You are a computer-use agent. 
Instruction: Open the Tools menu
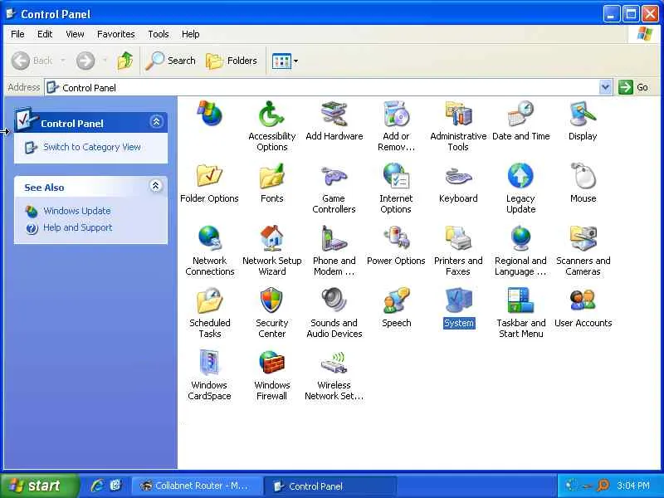[159, 34]
